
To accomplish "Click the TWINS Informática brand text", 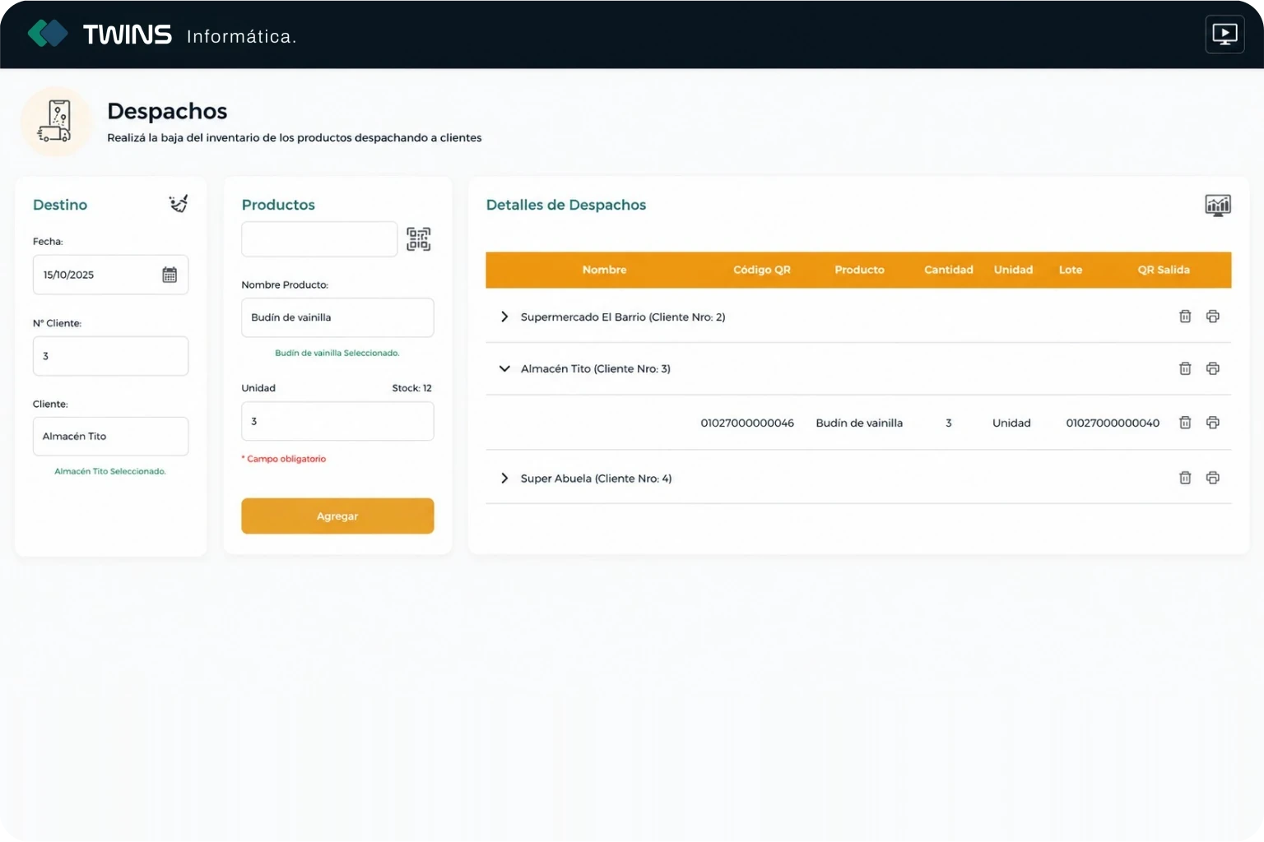I will click(x=189, y=35).
